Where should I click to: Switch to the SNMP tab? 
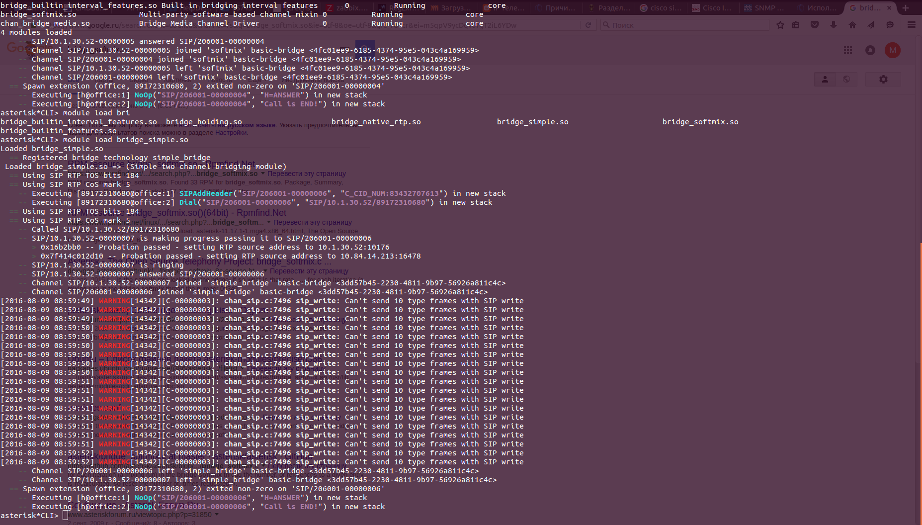[764, 8]
